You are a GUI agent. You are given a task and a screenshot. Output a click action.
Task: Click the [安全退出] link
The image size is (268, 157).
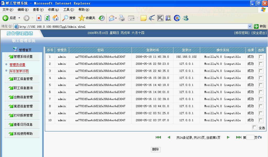pyautogui.click(x=259, y=33)
